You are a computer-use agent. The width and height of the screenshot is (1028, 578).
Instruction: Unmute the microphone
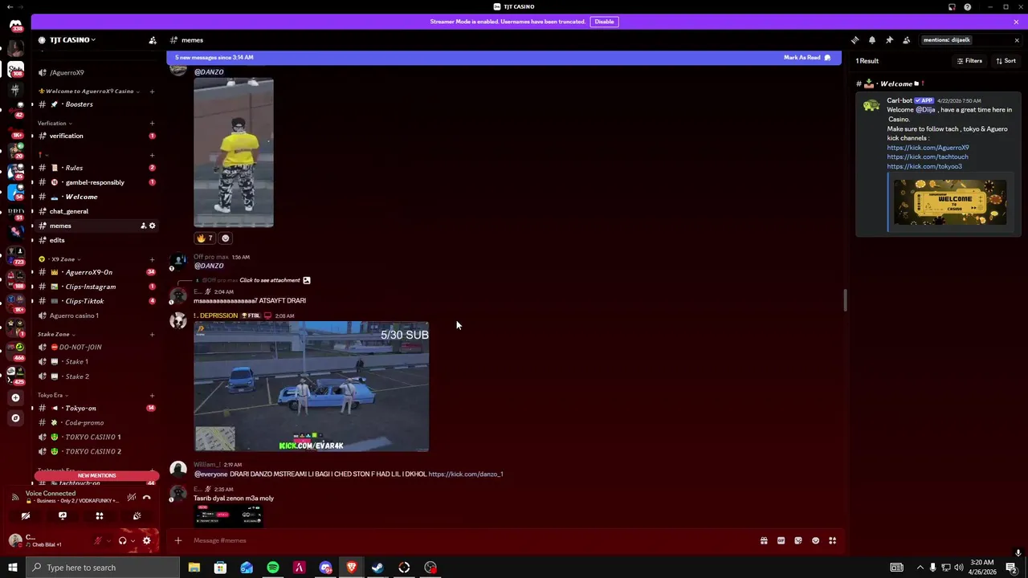click(x=98, y=541)
